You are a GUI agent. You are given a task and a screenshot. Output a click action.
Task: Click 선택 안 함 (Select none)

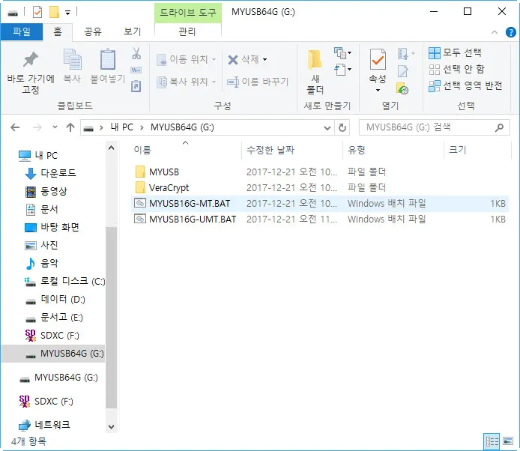click(456, 69)
